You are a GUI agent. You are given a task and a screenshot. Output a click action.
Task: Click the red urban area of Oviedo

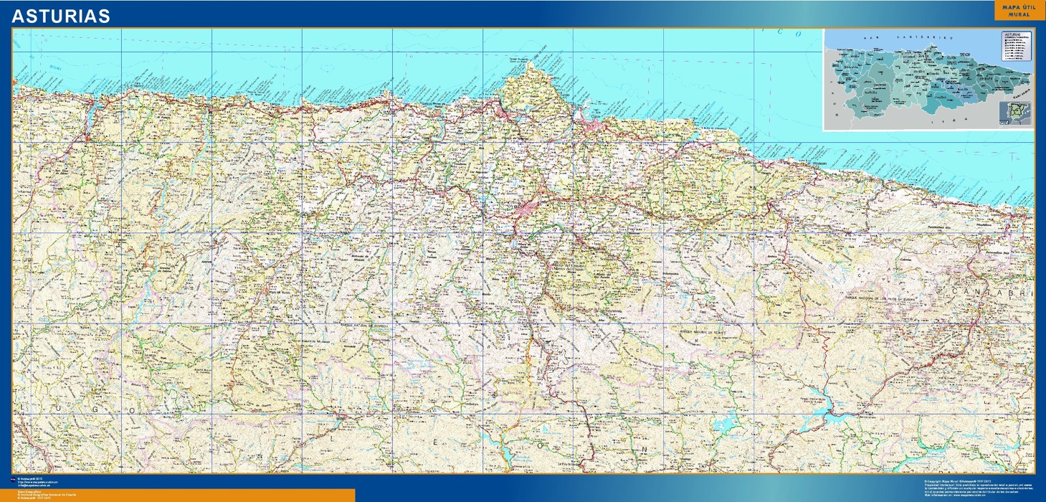click(x=531, y=209)
